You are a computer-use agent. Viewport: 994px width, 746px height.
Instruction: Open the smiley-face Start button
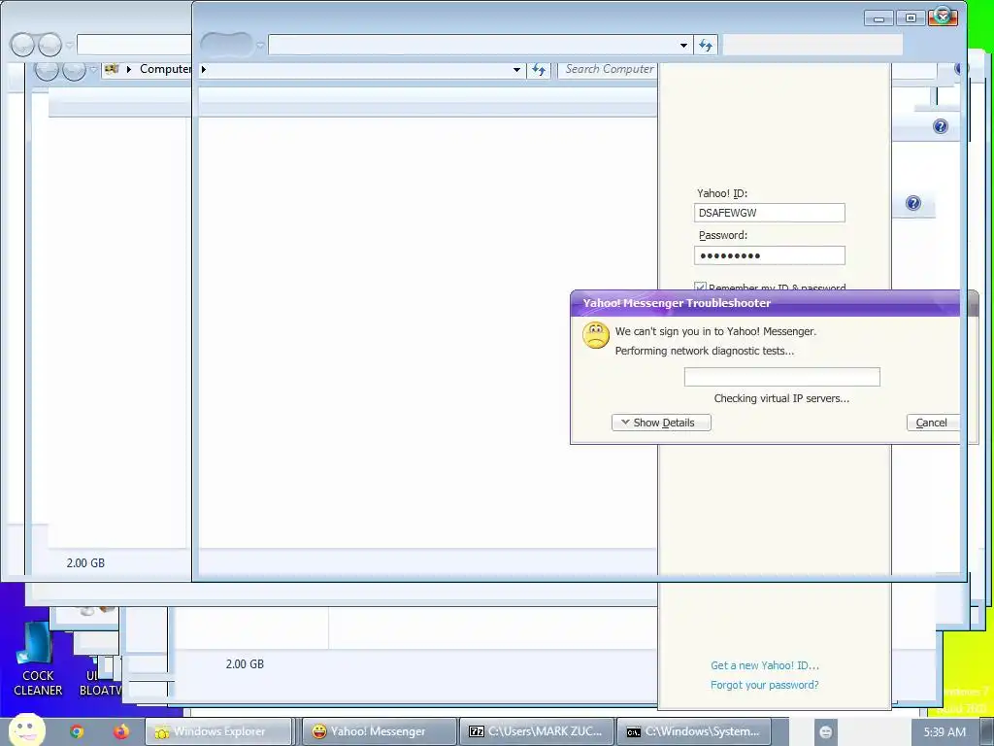26,729
